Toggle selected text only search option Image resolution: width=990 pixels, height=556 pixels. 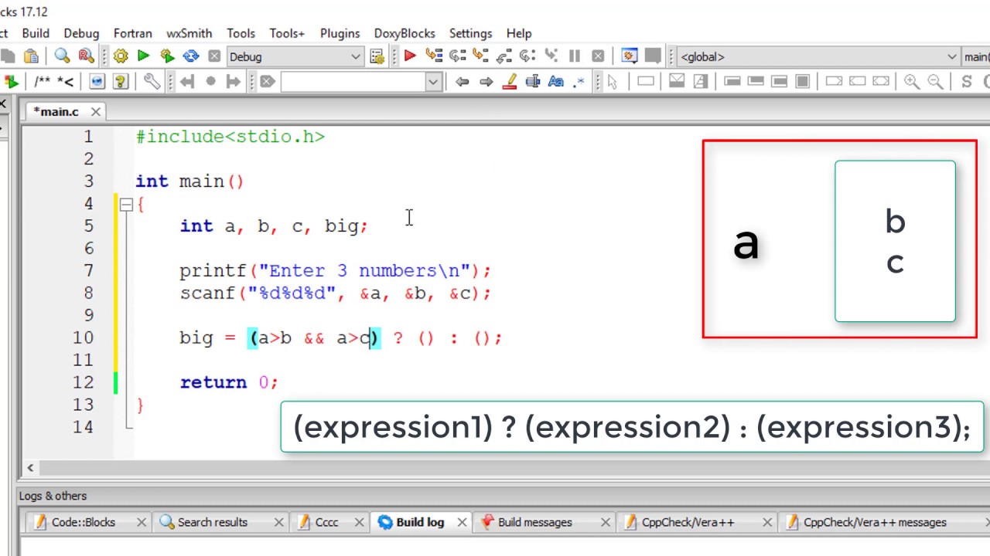[x=533, y=81]
